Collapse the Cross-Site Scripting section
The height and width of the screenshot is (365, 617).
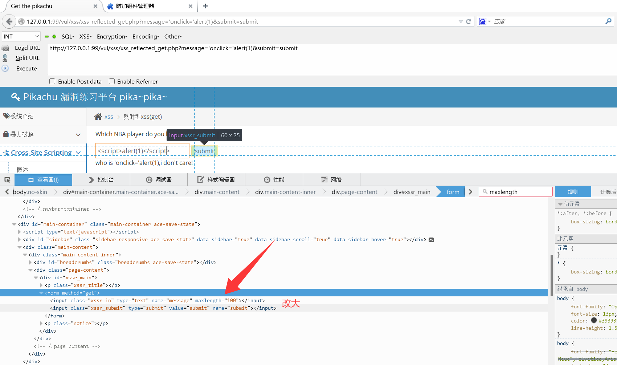pos(78,153)
